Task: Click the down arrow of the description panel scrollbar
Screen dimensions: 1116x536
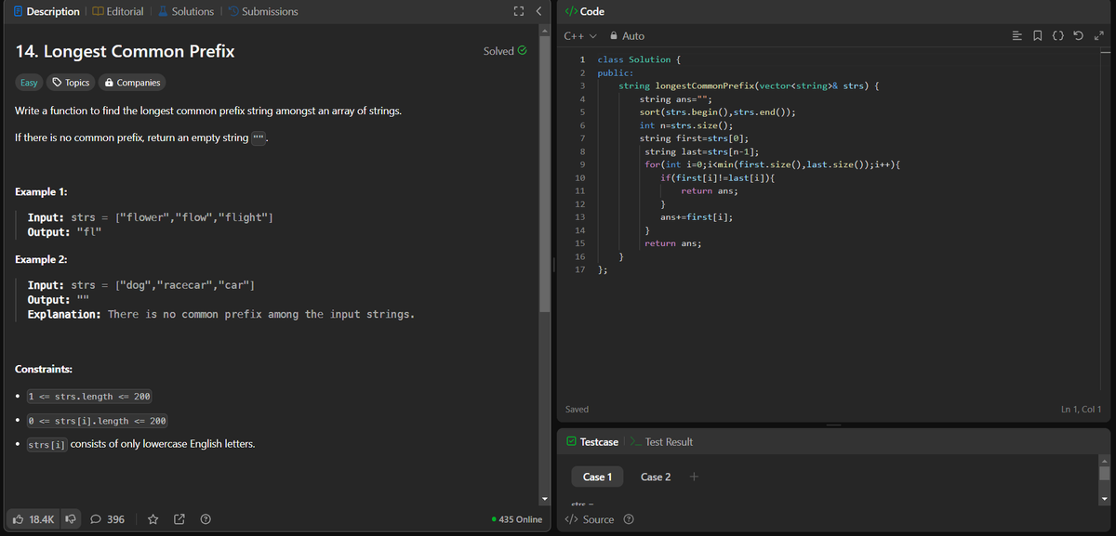Action: (x=544, y=502)
